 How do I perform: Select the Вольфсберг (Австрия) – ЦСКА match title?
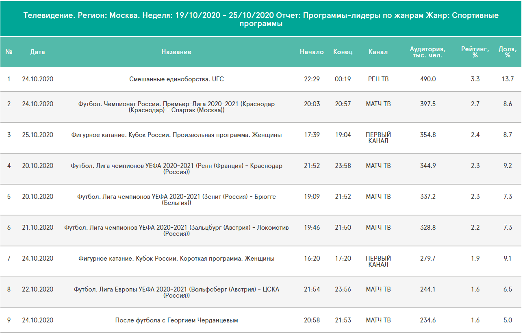pyautogui.click(x=176, y=292)
